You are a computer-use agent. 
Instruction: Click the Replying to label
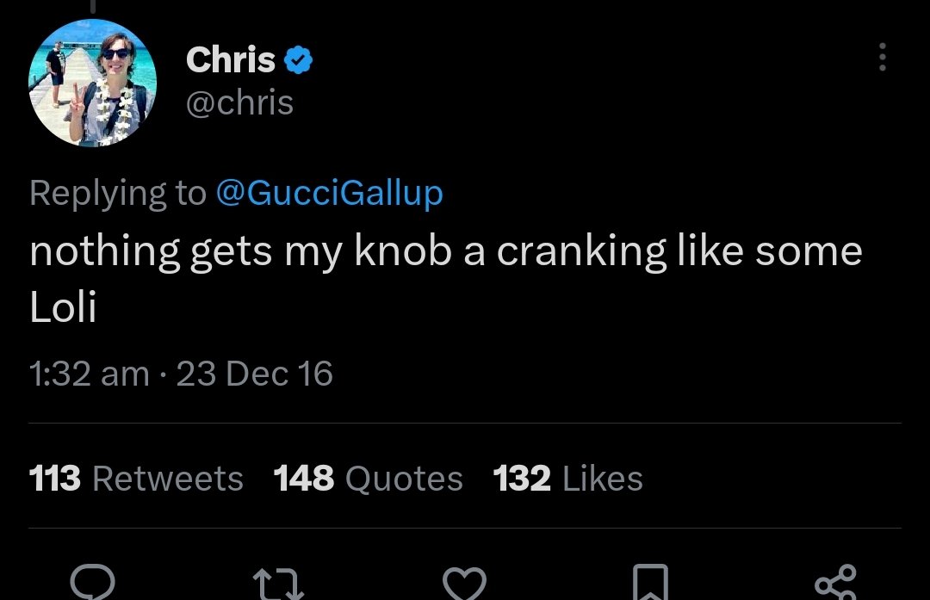click(x=117, y=193)
